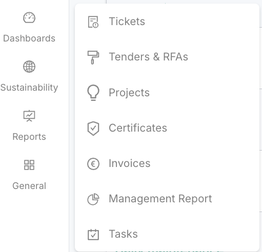Image resolution: width=262 pixels, height=252 pixels.
Task: Click the Management Report pie chart icon
Action: [93, 199]
